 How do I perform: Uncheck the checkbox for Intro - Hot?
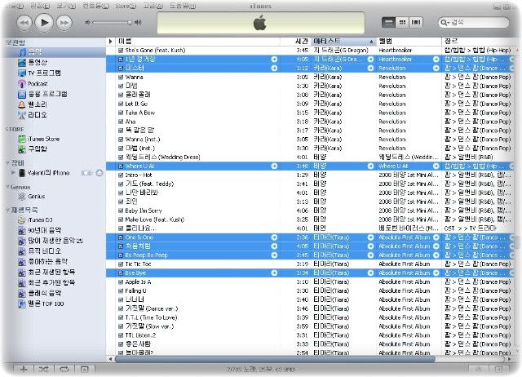pos(121,175)
